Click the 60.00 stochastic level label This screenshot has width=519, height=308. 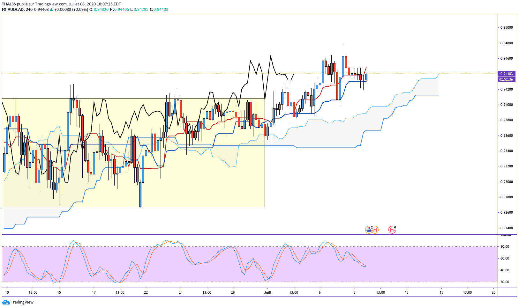(x=505, y=258)
